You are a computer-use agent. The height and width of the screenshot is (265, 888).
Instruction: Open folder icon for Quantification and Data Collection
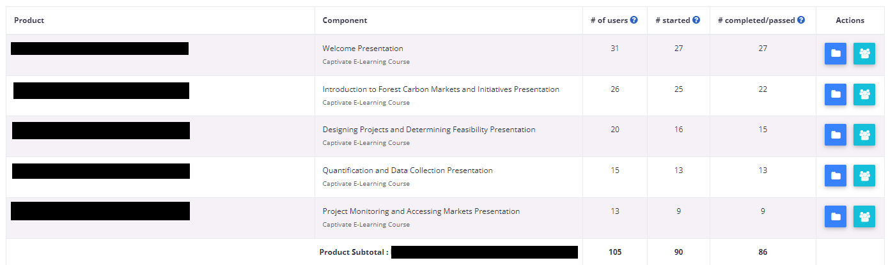[x=835, y=176]
